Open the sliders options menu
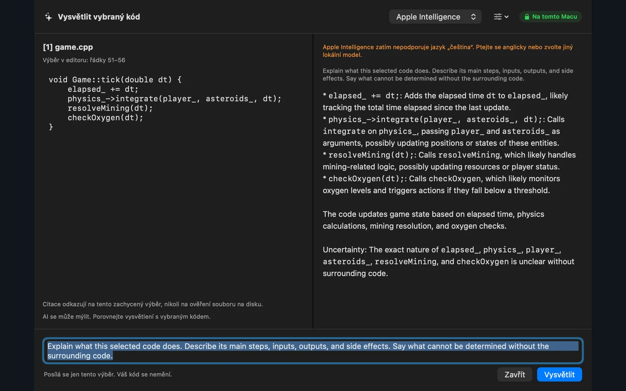The image size is (626, 391). point(501,17)
